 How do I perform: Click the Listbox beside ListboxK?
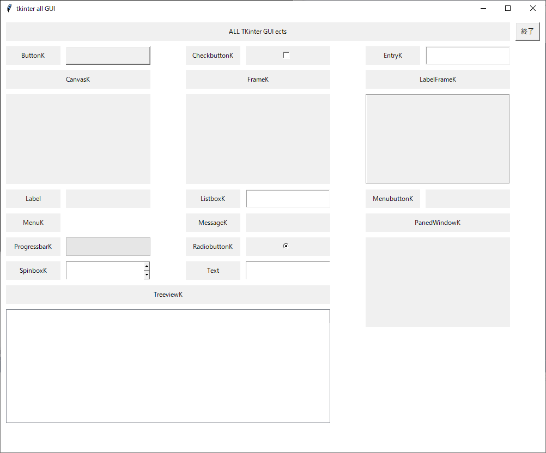click(x=288, y=199)
